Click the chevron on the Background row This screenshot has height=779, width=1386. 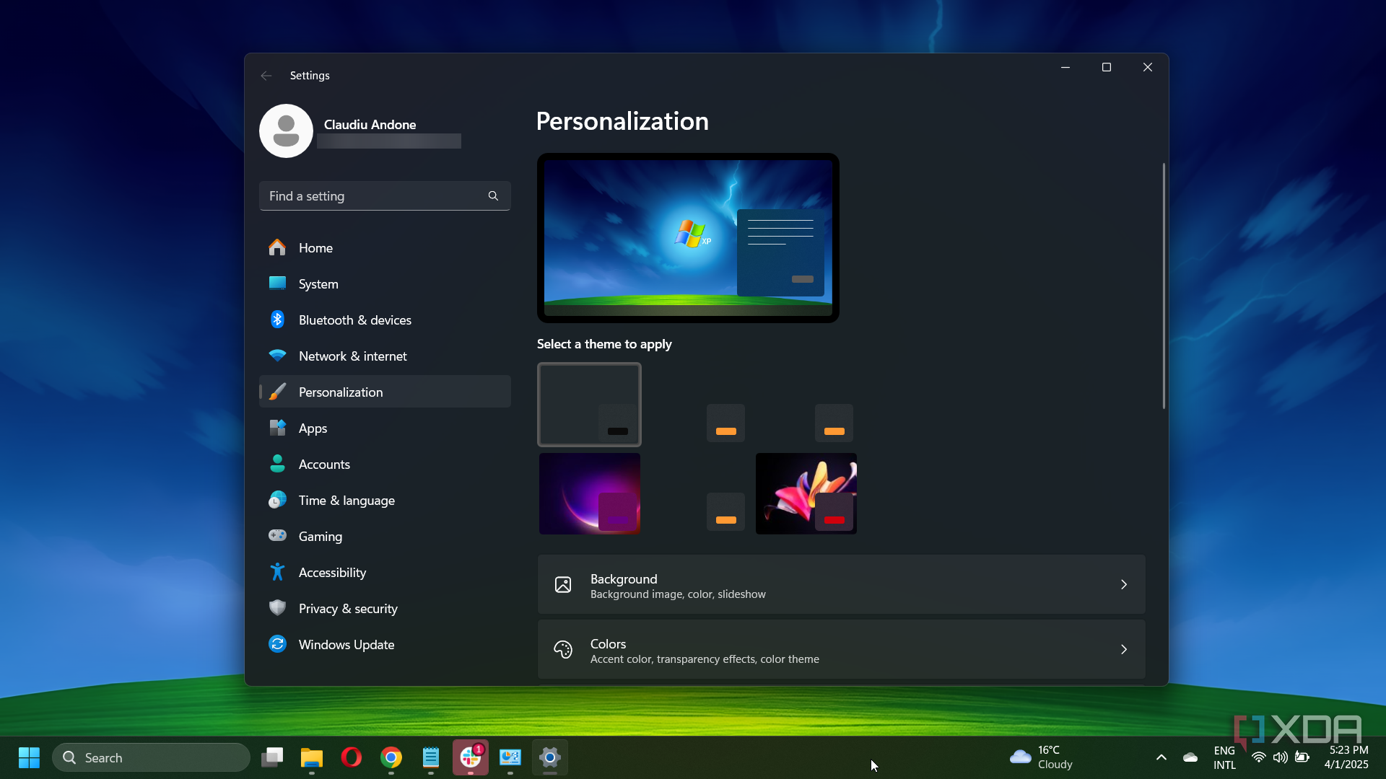click(x=1124, y=584)
